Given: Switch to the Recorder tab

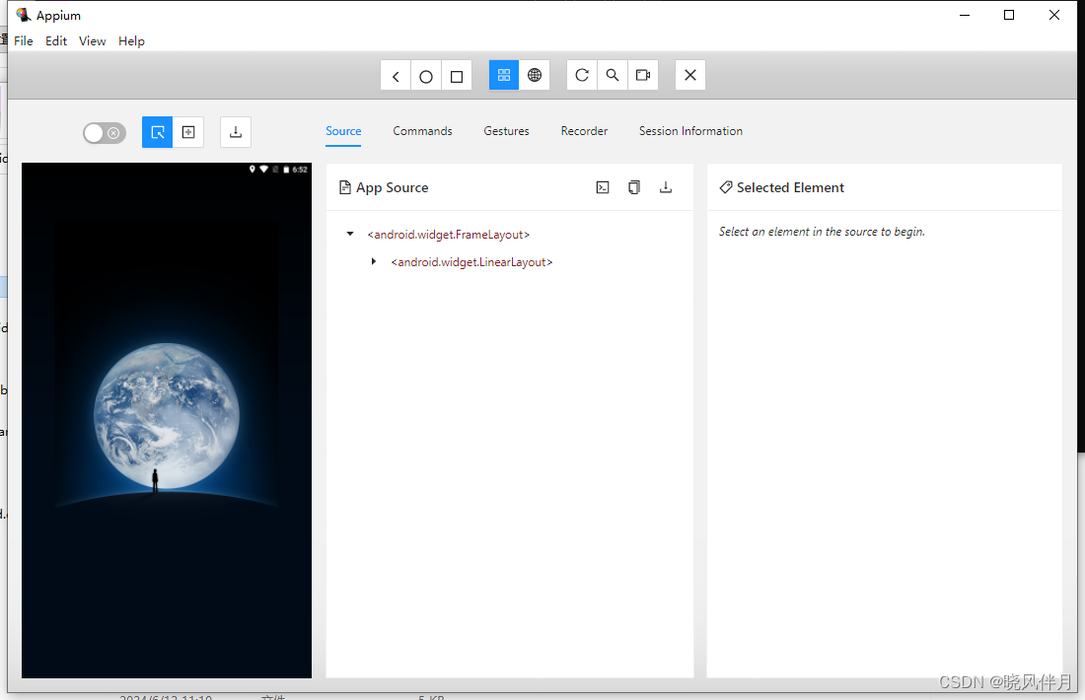Looking at the screenshot, I should click(584, 131).
